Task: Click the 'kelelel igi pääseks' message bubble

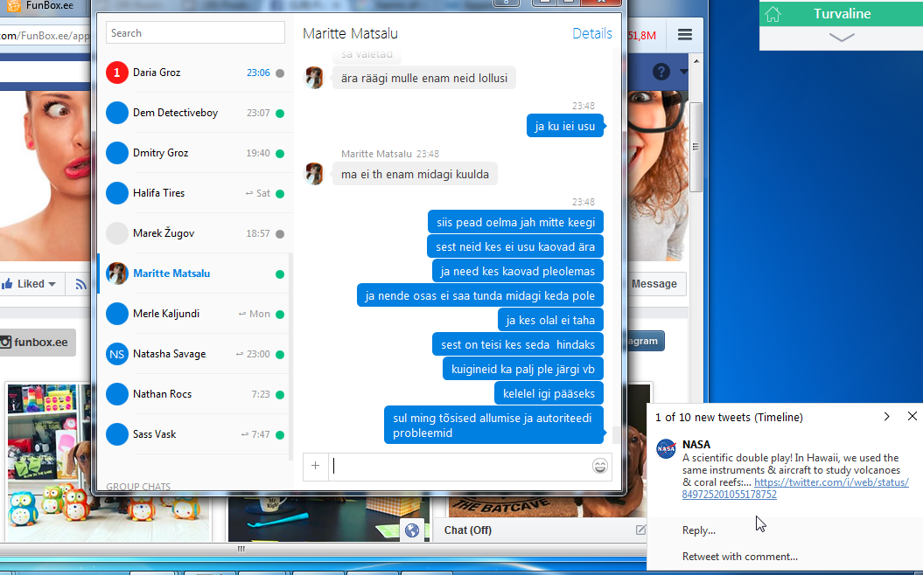Action: click(x=549, y=393)
